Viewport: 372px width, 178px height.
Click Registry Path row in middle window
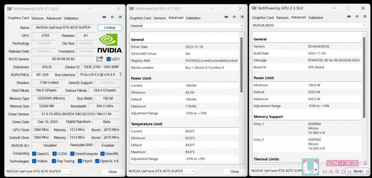point(184,61)
